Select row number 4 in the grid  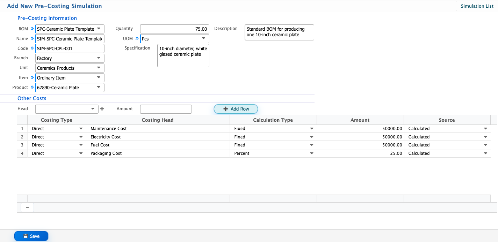click(22, 153)
